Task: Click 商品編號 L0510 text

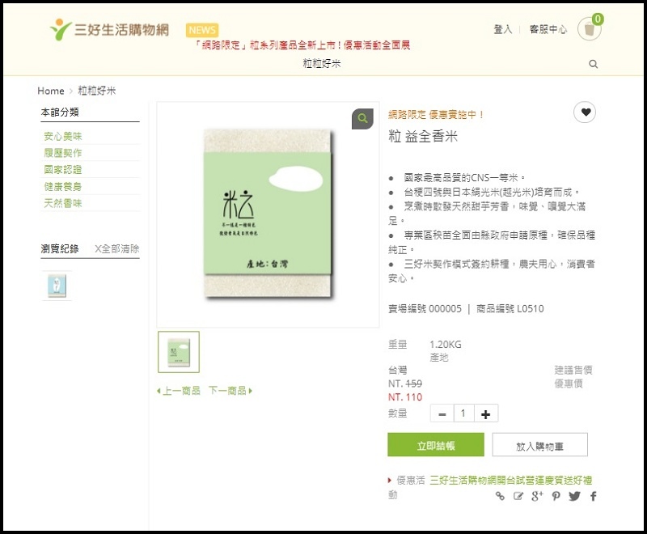Action: [x=510, y=309]
